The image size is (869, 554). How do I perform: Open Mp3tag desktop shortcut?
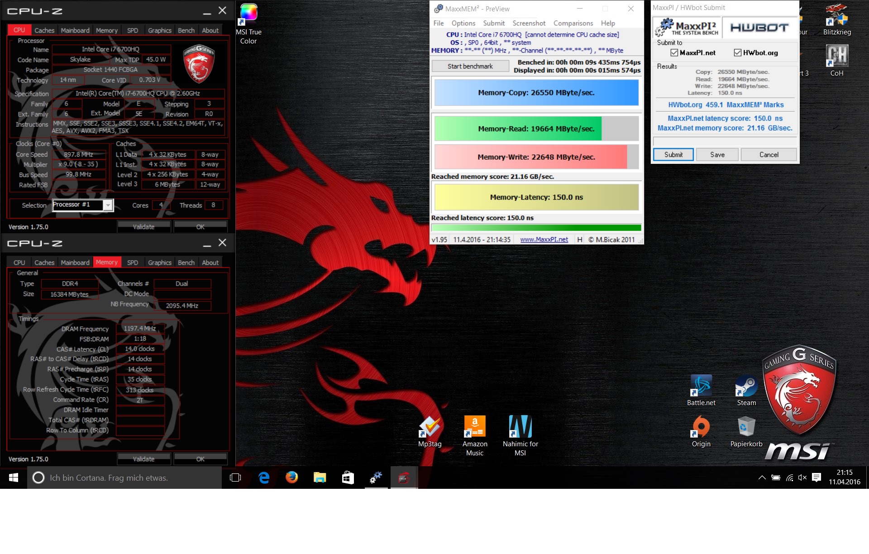[x=430, y=431]
